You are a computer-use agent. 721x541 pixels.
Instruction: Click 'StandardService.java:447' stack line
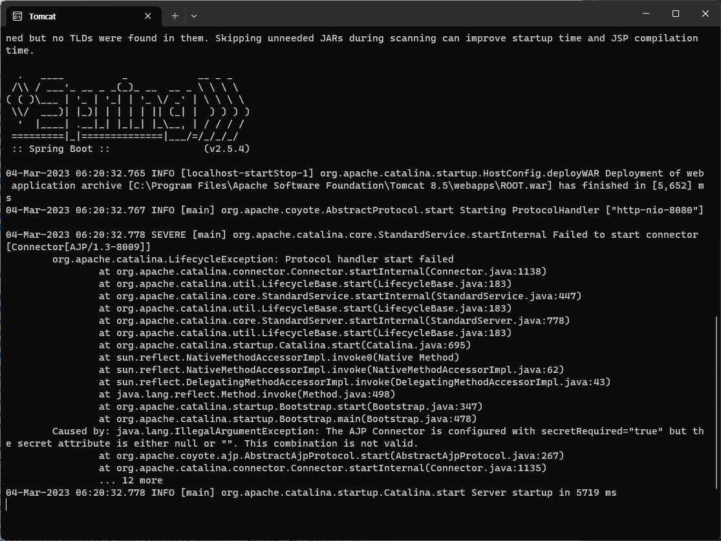tap(340, 297)
